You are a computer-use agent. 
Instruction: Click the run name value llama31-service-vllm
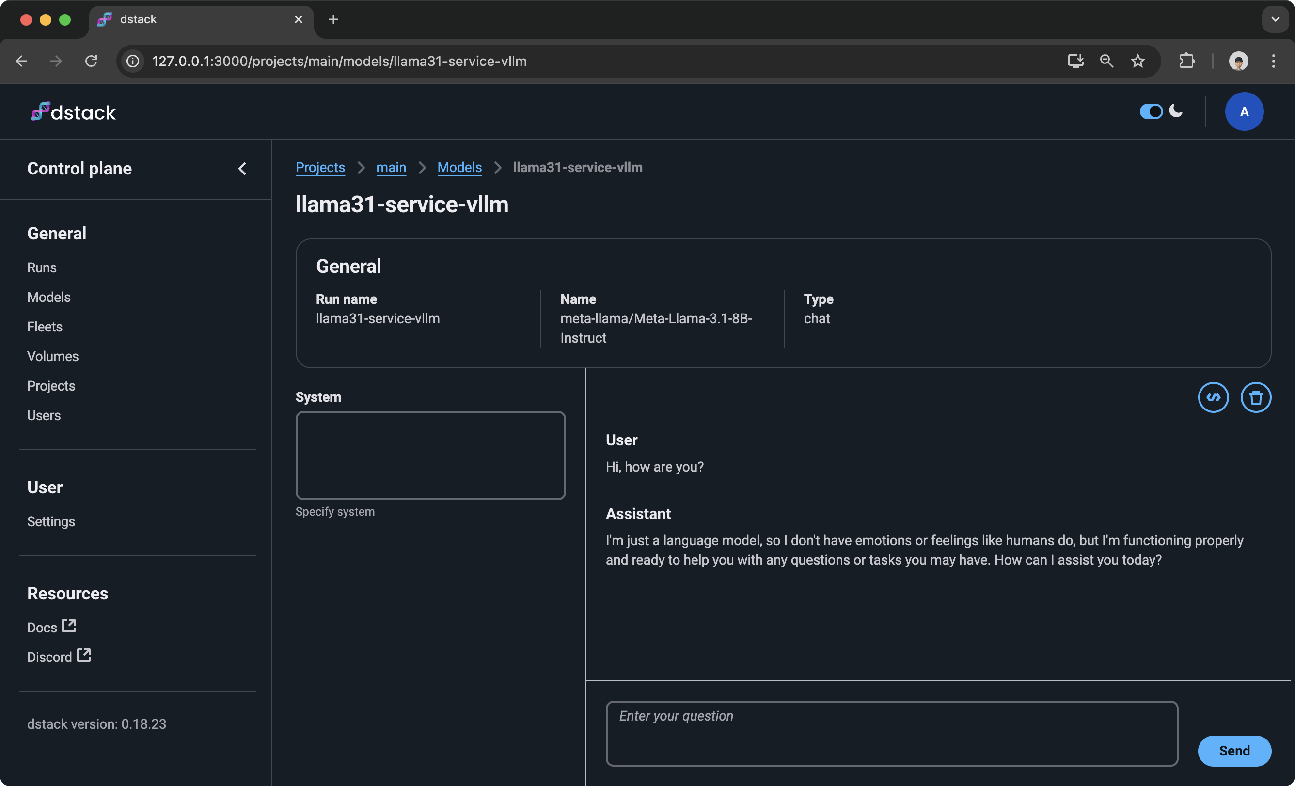pyautogui.click(x=378, y=318)
